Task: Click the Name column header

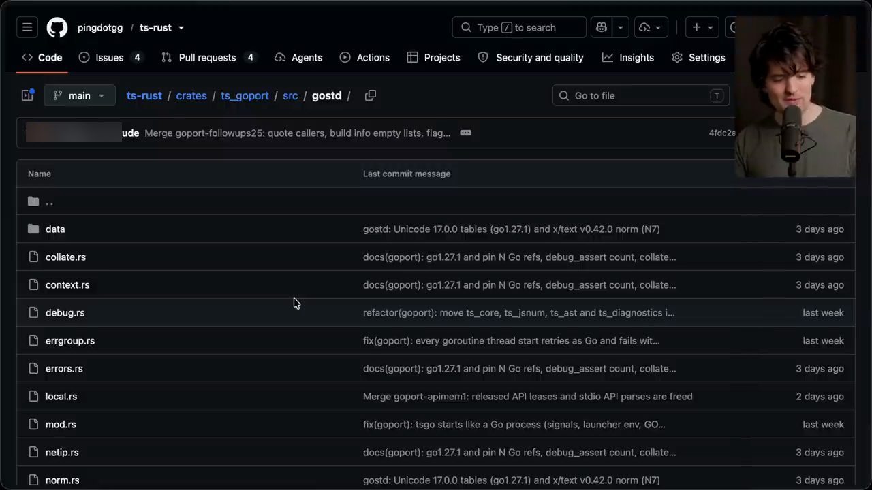Action: [x=40, y=174]
